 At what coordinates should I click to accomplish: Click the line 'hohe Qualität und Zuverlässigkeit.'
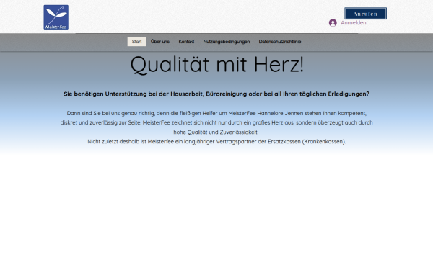point(216,132)
